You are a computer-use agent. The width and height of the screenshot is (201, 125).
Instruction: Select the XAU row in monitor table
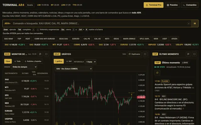pos(27,81)
